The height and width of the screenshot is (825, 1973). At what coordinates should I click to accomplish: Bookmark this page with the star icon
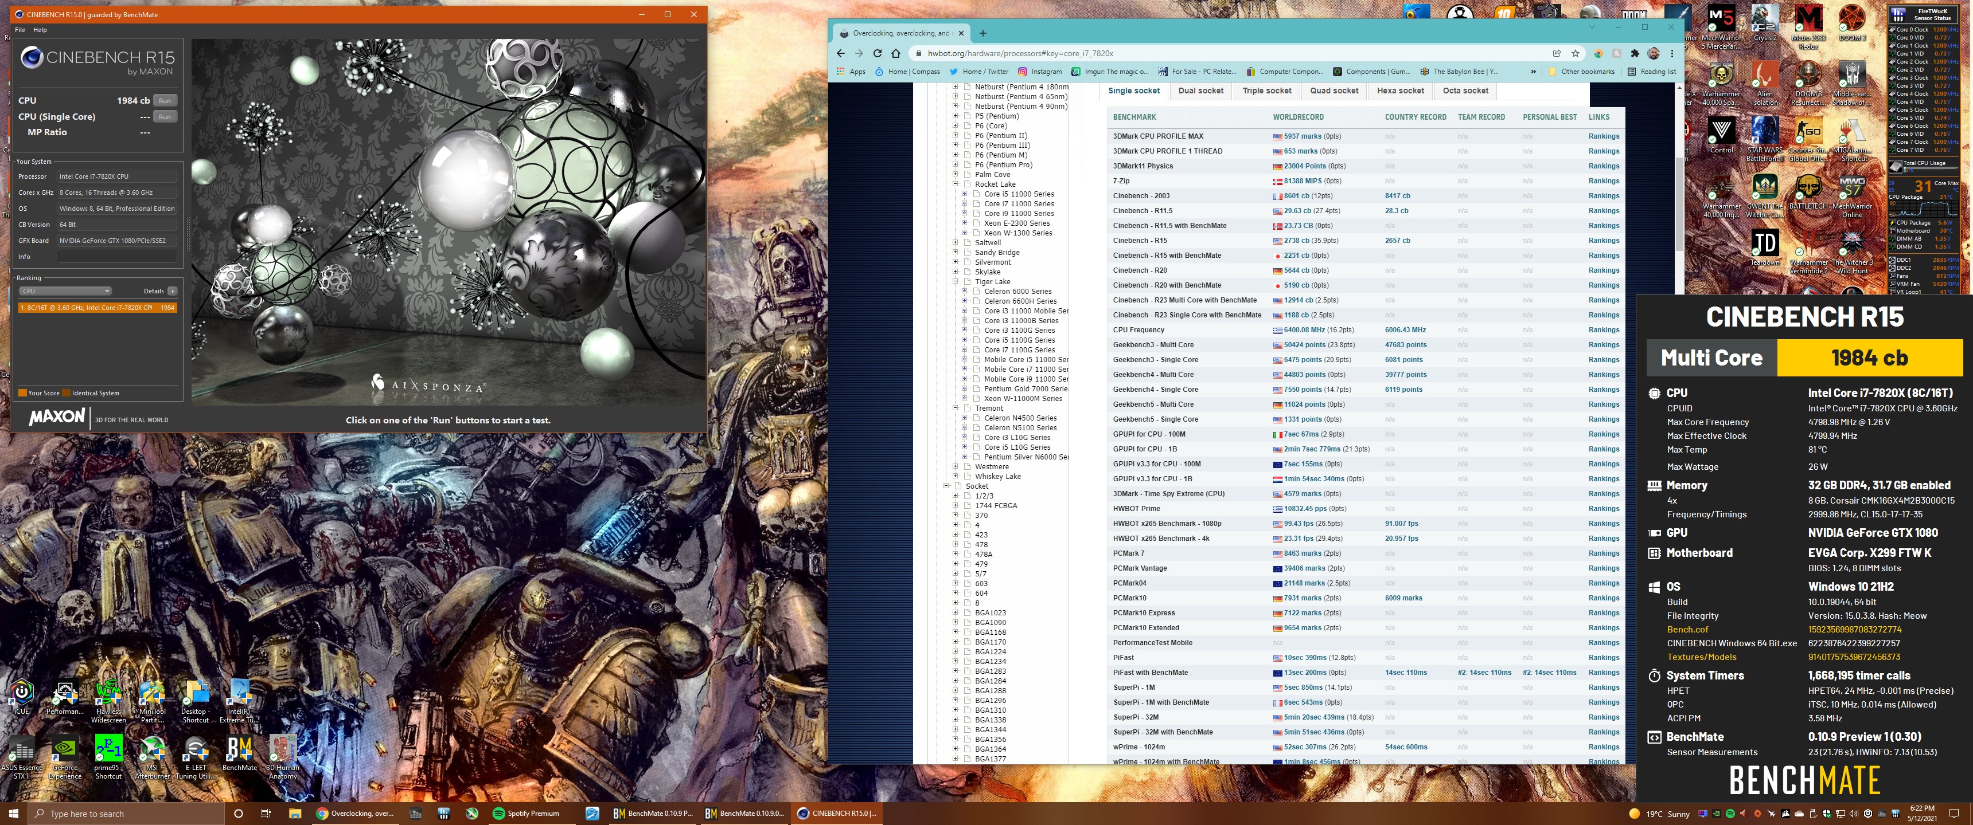pyautogui.click(x=1575, y=54)
